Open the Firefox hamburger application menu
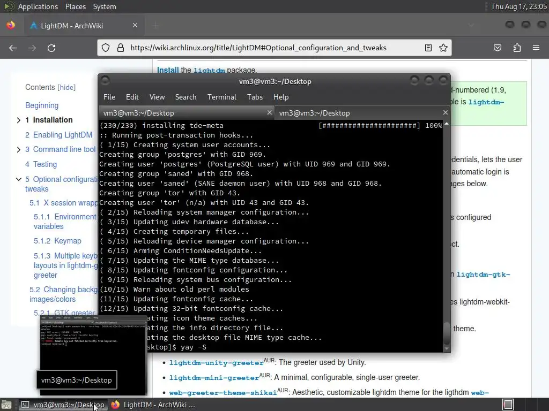 [x=536, y=48]
